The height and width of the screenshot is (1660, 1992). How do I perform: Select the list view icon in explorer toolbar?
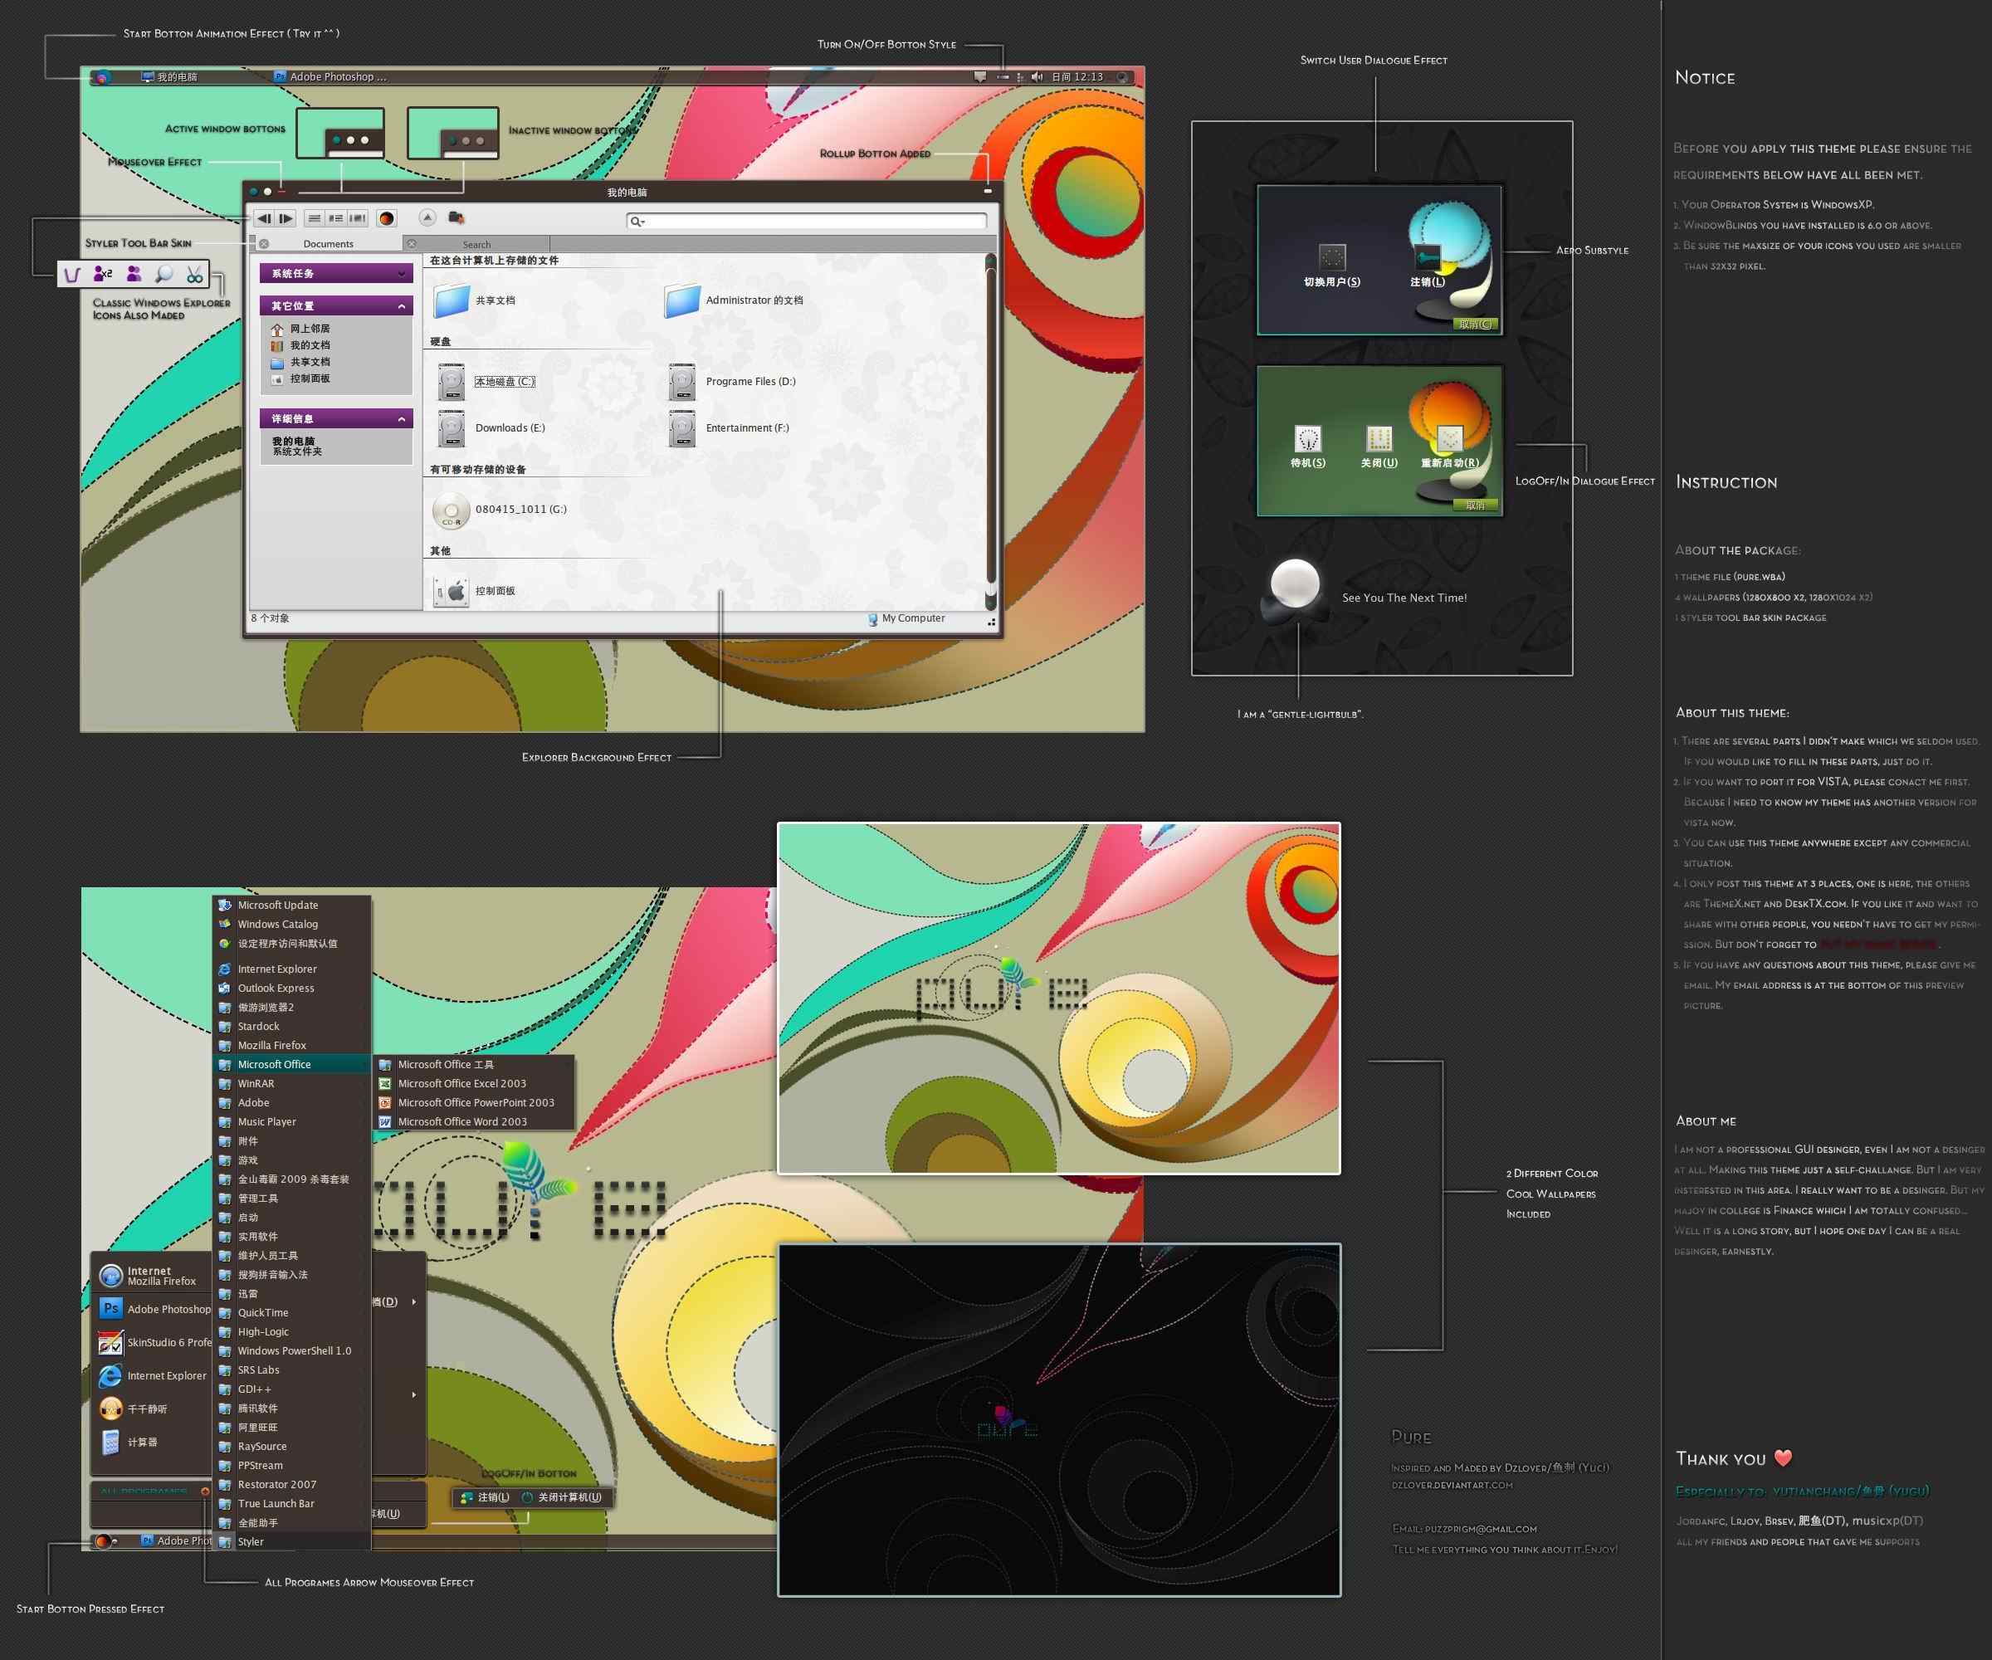pos(314,218)
